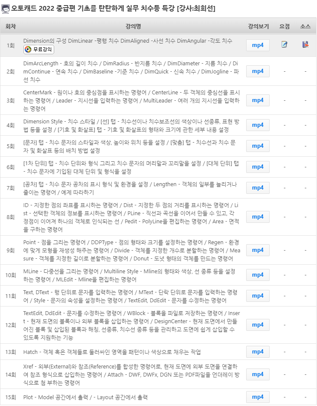The height and width of the screenshot is (406, 317).
Task: Click the course title 오토캐드 2022 중급편
Action: tap(113, 9)
